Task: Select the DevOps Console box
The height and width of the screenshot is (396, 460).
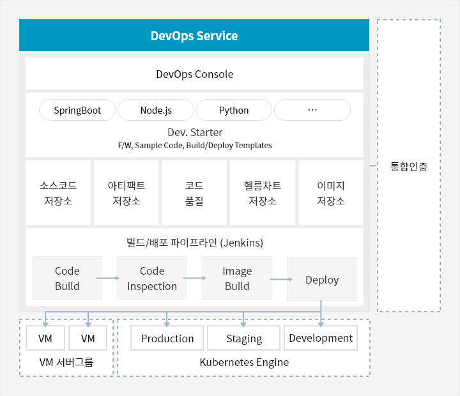Action: (194, 73)
